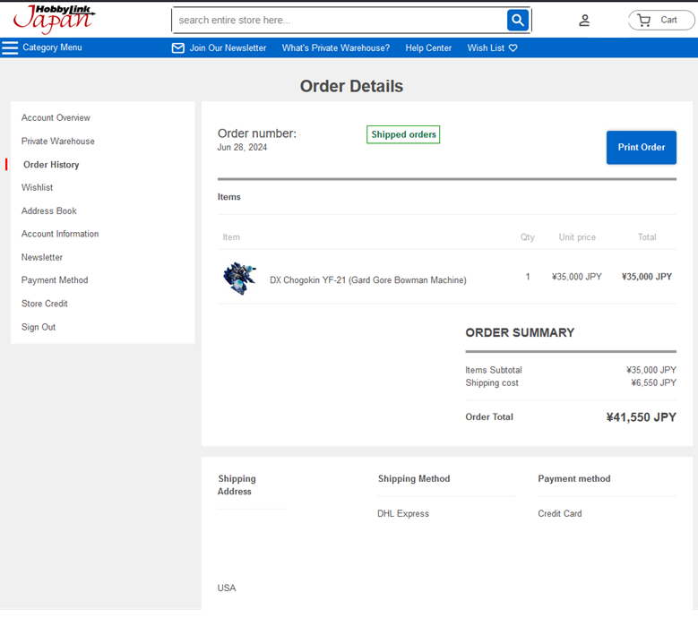This screenshot has height=618, width=698.
Task: Click the HobbyLink Japan logo
Action: click(55, 19)
